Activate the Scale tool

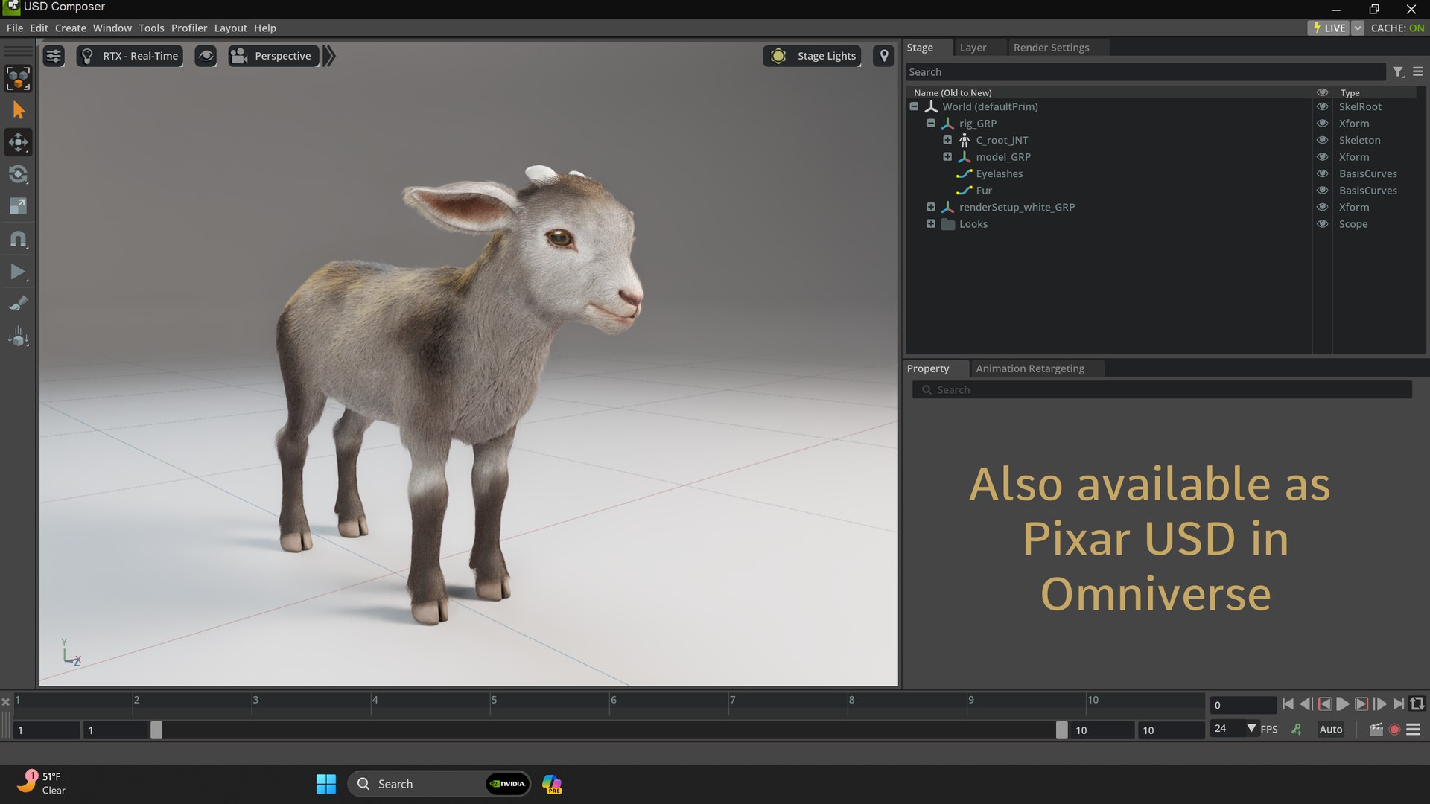coord(18,206)
